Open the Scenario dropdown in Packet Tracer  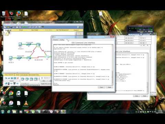(47, 78)
